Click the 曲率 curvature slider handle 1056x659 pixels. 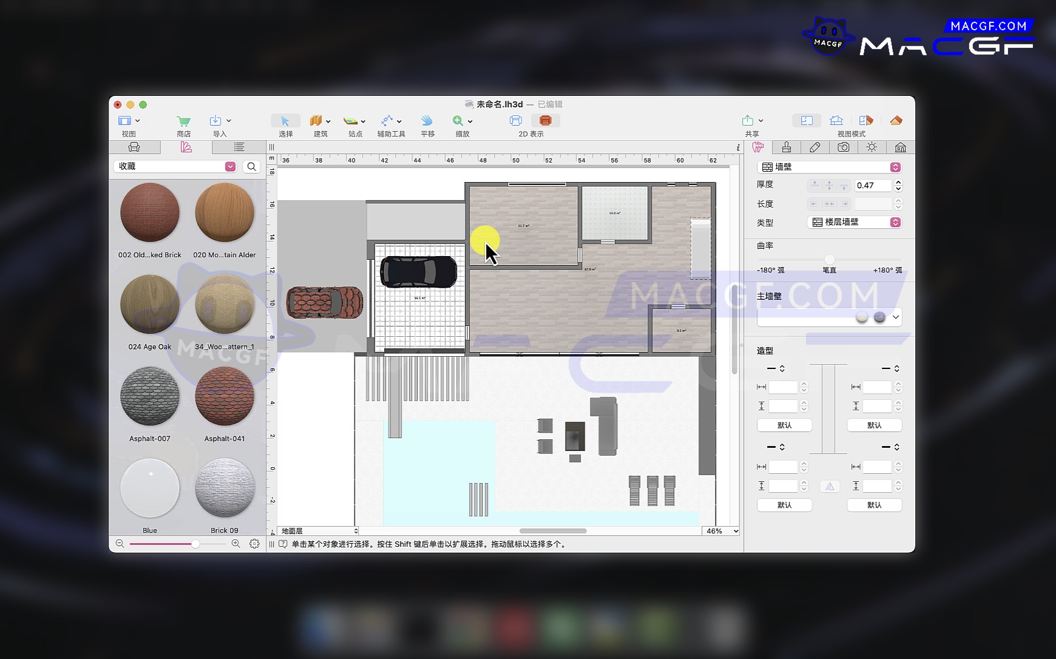[x=829, y=259]
